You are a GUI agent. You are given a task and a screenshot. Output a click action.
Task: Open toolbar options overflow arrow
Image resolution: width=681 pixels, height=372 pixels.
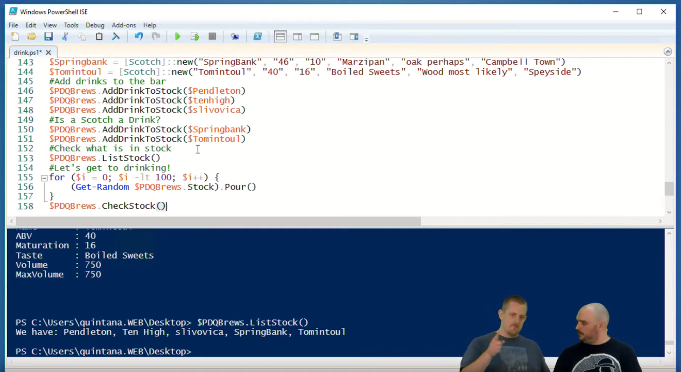pyautogui.click(x=366, y=39)
